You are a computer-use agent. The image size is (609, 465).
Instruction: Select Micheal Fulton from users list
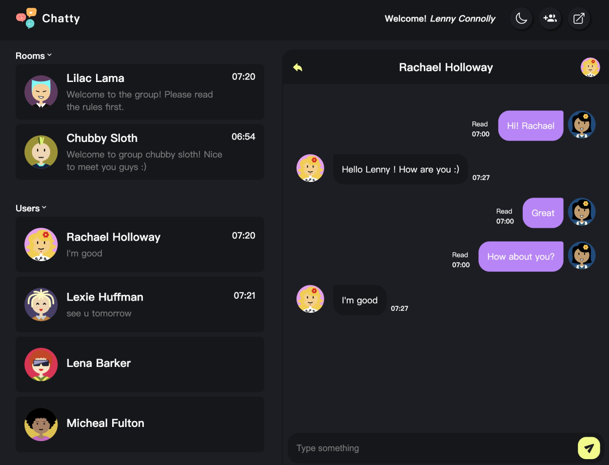click(x=140, y=425)
